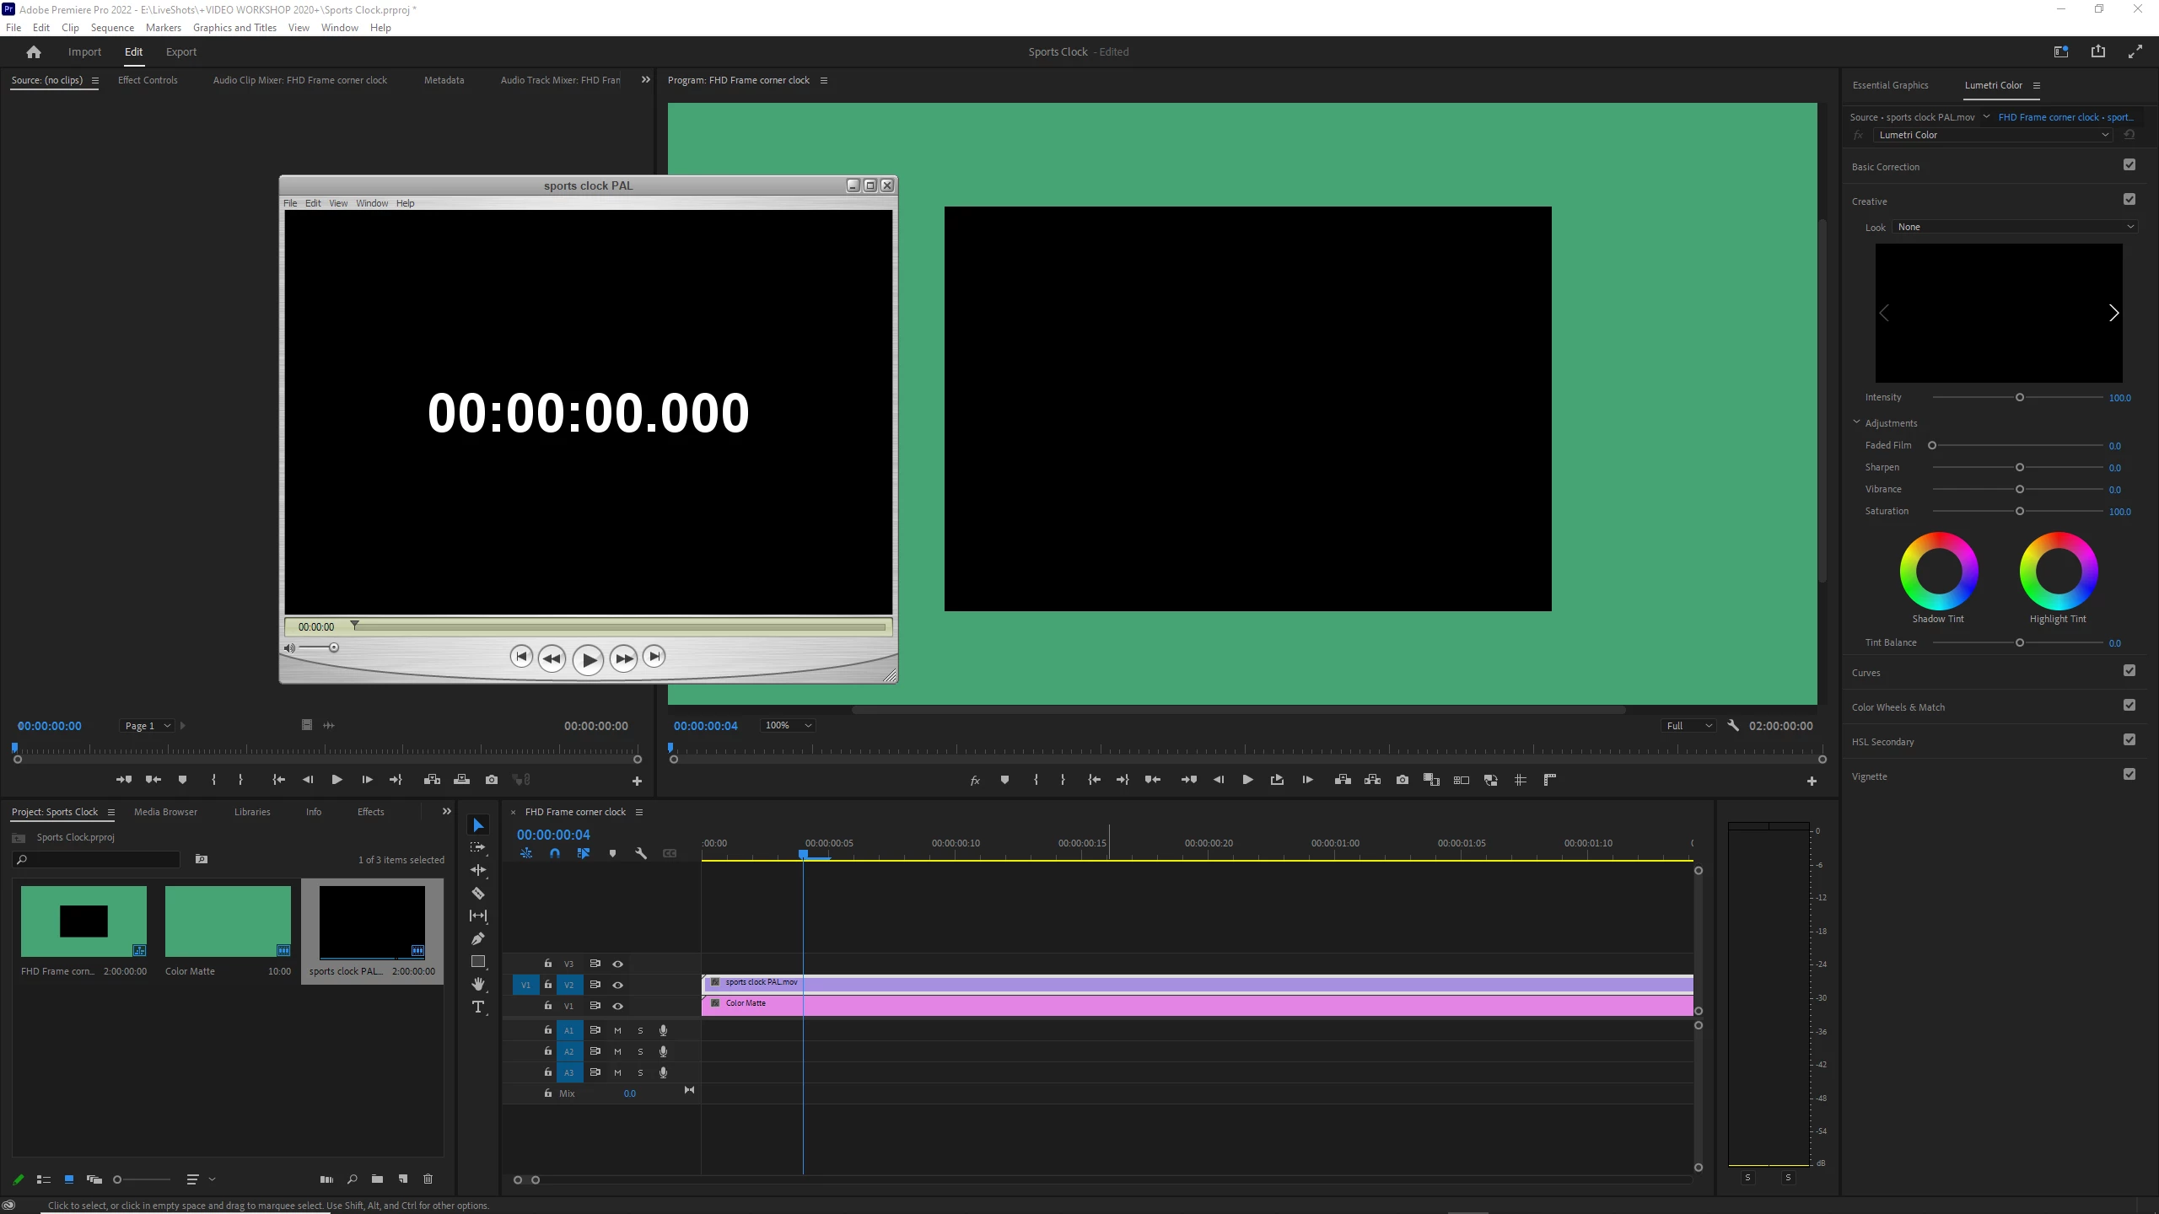
Task: Select the Color Matte thumbnail in Project
Action: pyautogui.click(x=228, y=921)
